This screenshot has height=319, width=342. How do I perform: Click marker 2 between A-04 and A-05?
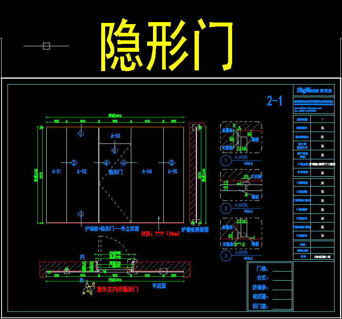tap(172, 162)
